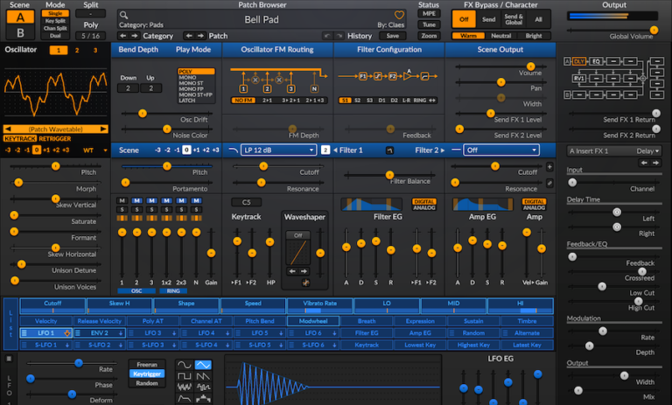Expand the LFO 3 modulator arrow
Image resolution: width=672 pixels, height=405 pixels.
(174, 333)
